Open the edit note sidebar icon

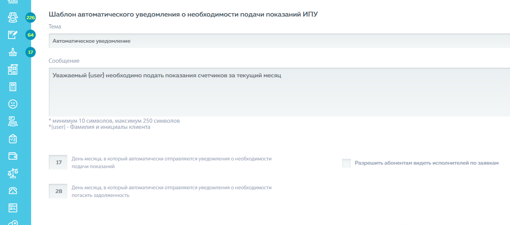point(13,35)
